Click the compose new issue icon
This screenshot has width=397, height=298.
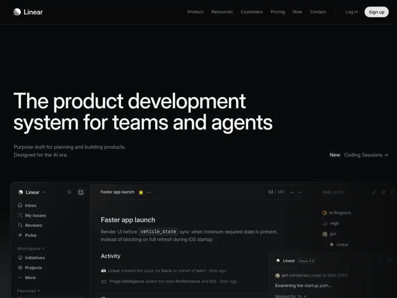coord(81,192)
